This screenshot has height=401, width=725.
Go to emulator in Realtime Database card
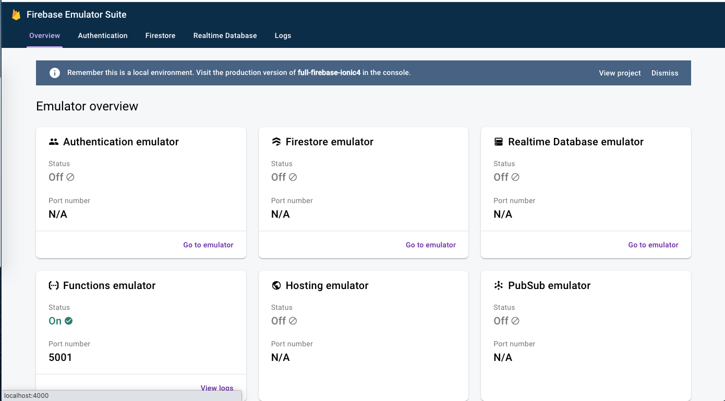coord(653,245)
